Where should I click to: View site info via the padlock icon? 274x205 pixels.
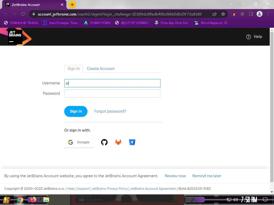34,14
